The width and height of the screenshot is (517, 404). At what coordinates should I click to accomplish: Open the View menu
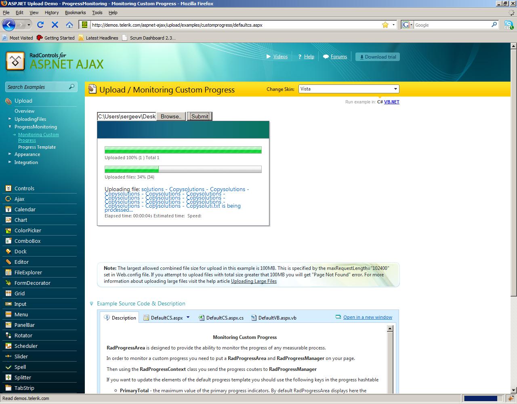point(34,13)
